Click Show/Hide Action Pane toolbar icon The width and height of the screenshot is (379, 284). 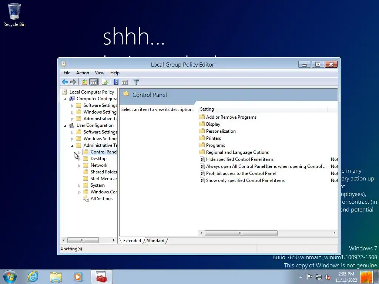point(125,82)
